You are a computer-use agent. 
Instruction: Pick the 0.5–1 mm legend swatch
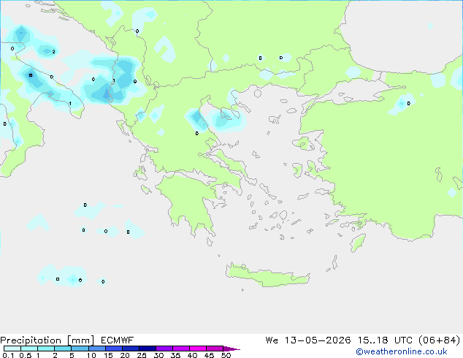point(29,349)
